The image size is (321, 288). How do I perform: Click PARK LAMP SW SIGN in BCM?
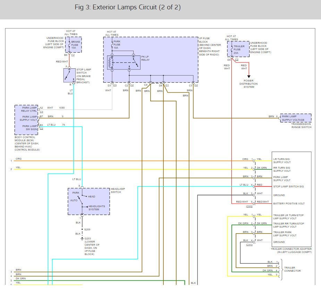[29, 128]
